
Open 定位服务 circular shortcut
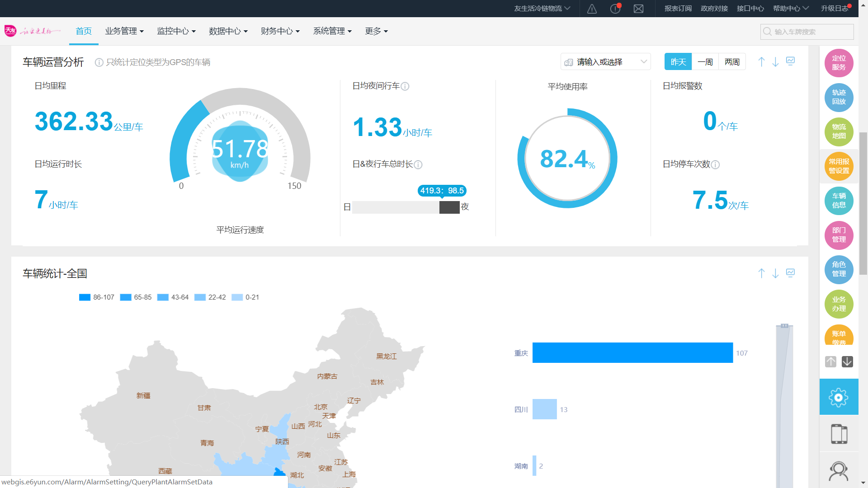click(839, 63)
